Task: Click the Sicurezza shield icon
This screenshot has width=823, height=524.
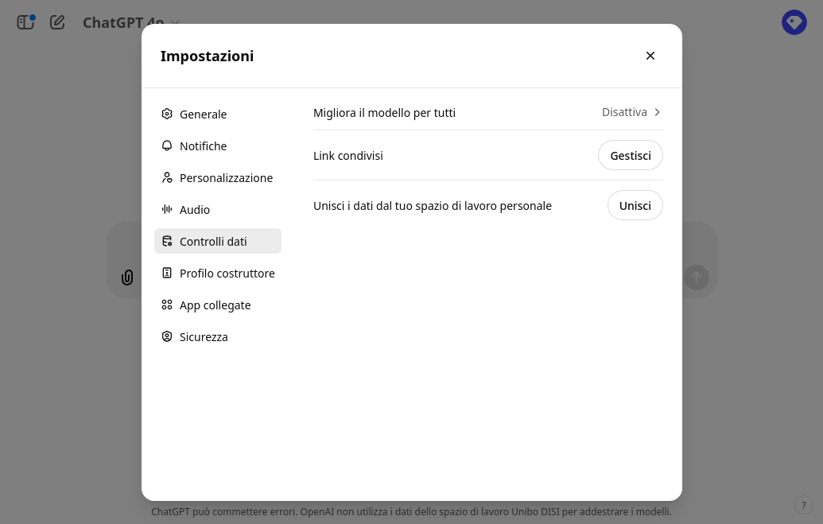Action: click(x=167, y=336)
